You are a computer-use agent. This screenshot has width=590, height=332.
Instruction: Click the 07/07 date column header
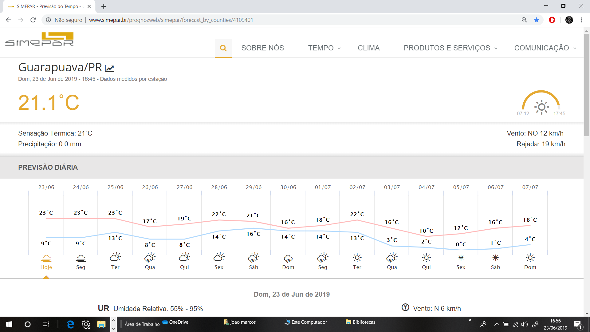pos(530,187)
